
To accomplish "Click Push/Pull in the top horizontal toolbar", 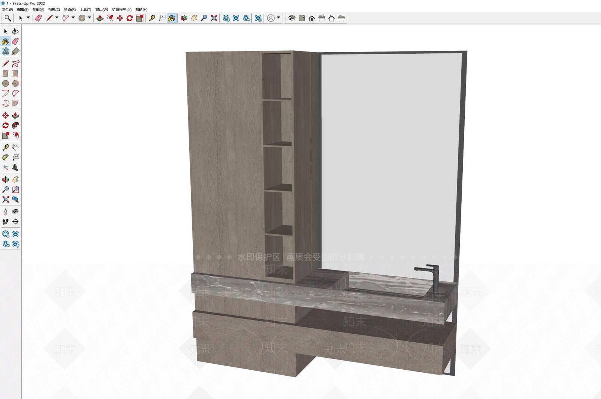I will pyautogui.click(x=100, y=18).
